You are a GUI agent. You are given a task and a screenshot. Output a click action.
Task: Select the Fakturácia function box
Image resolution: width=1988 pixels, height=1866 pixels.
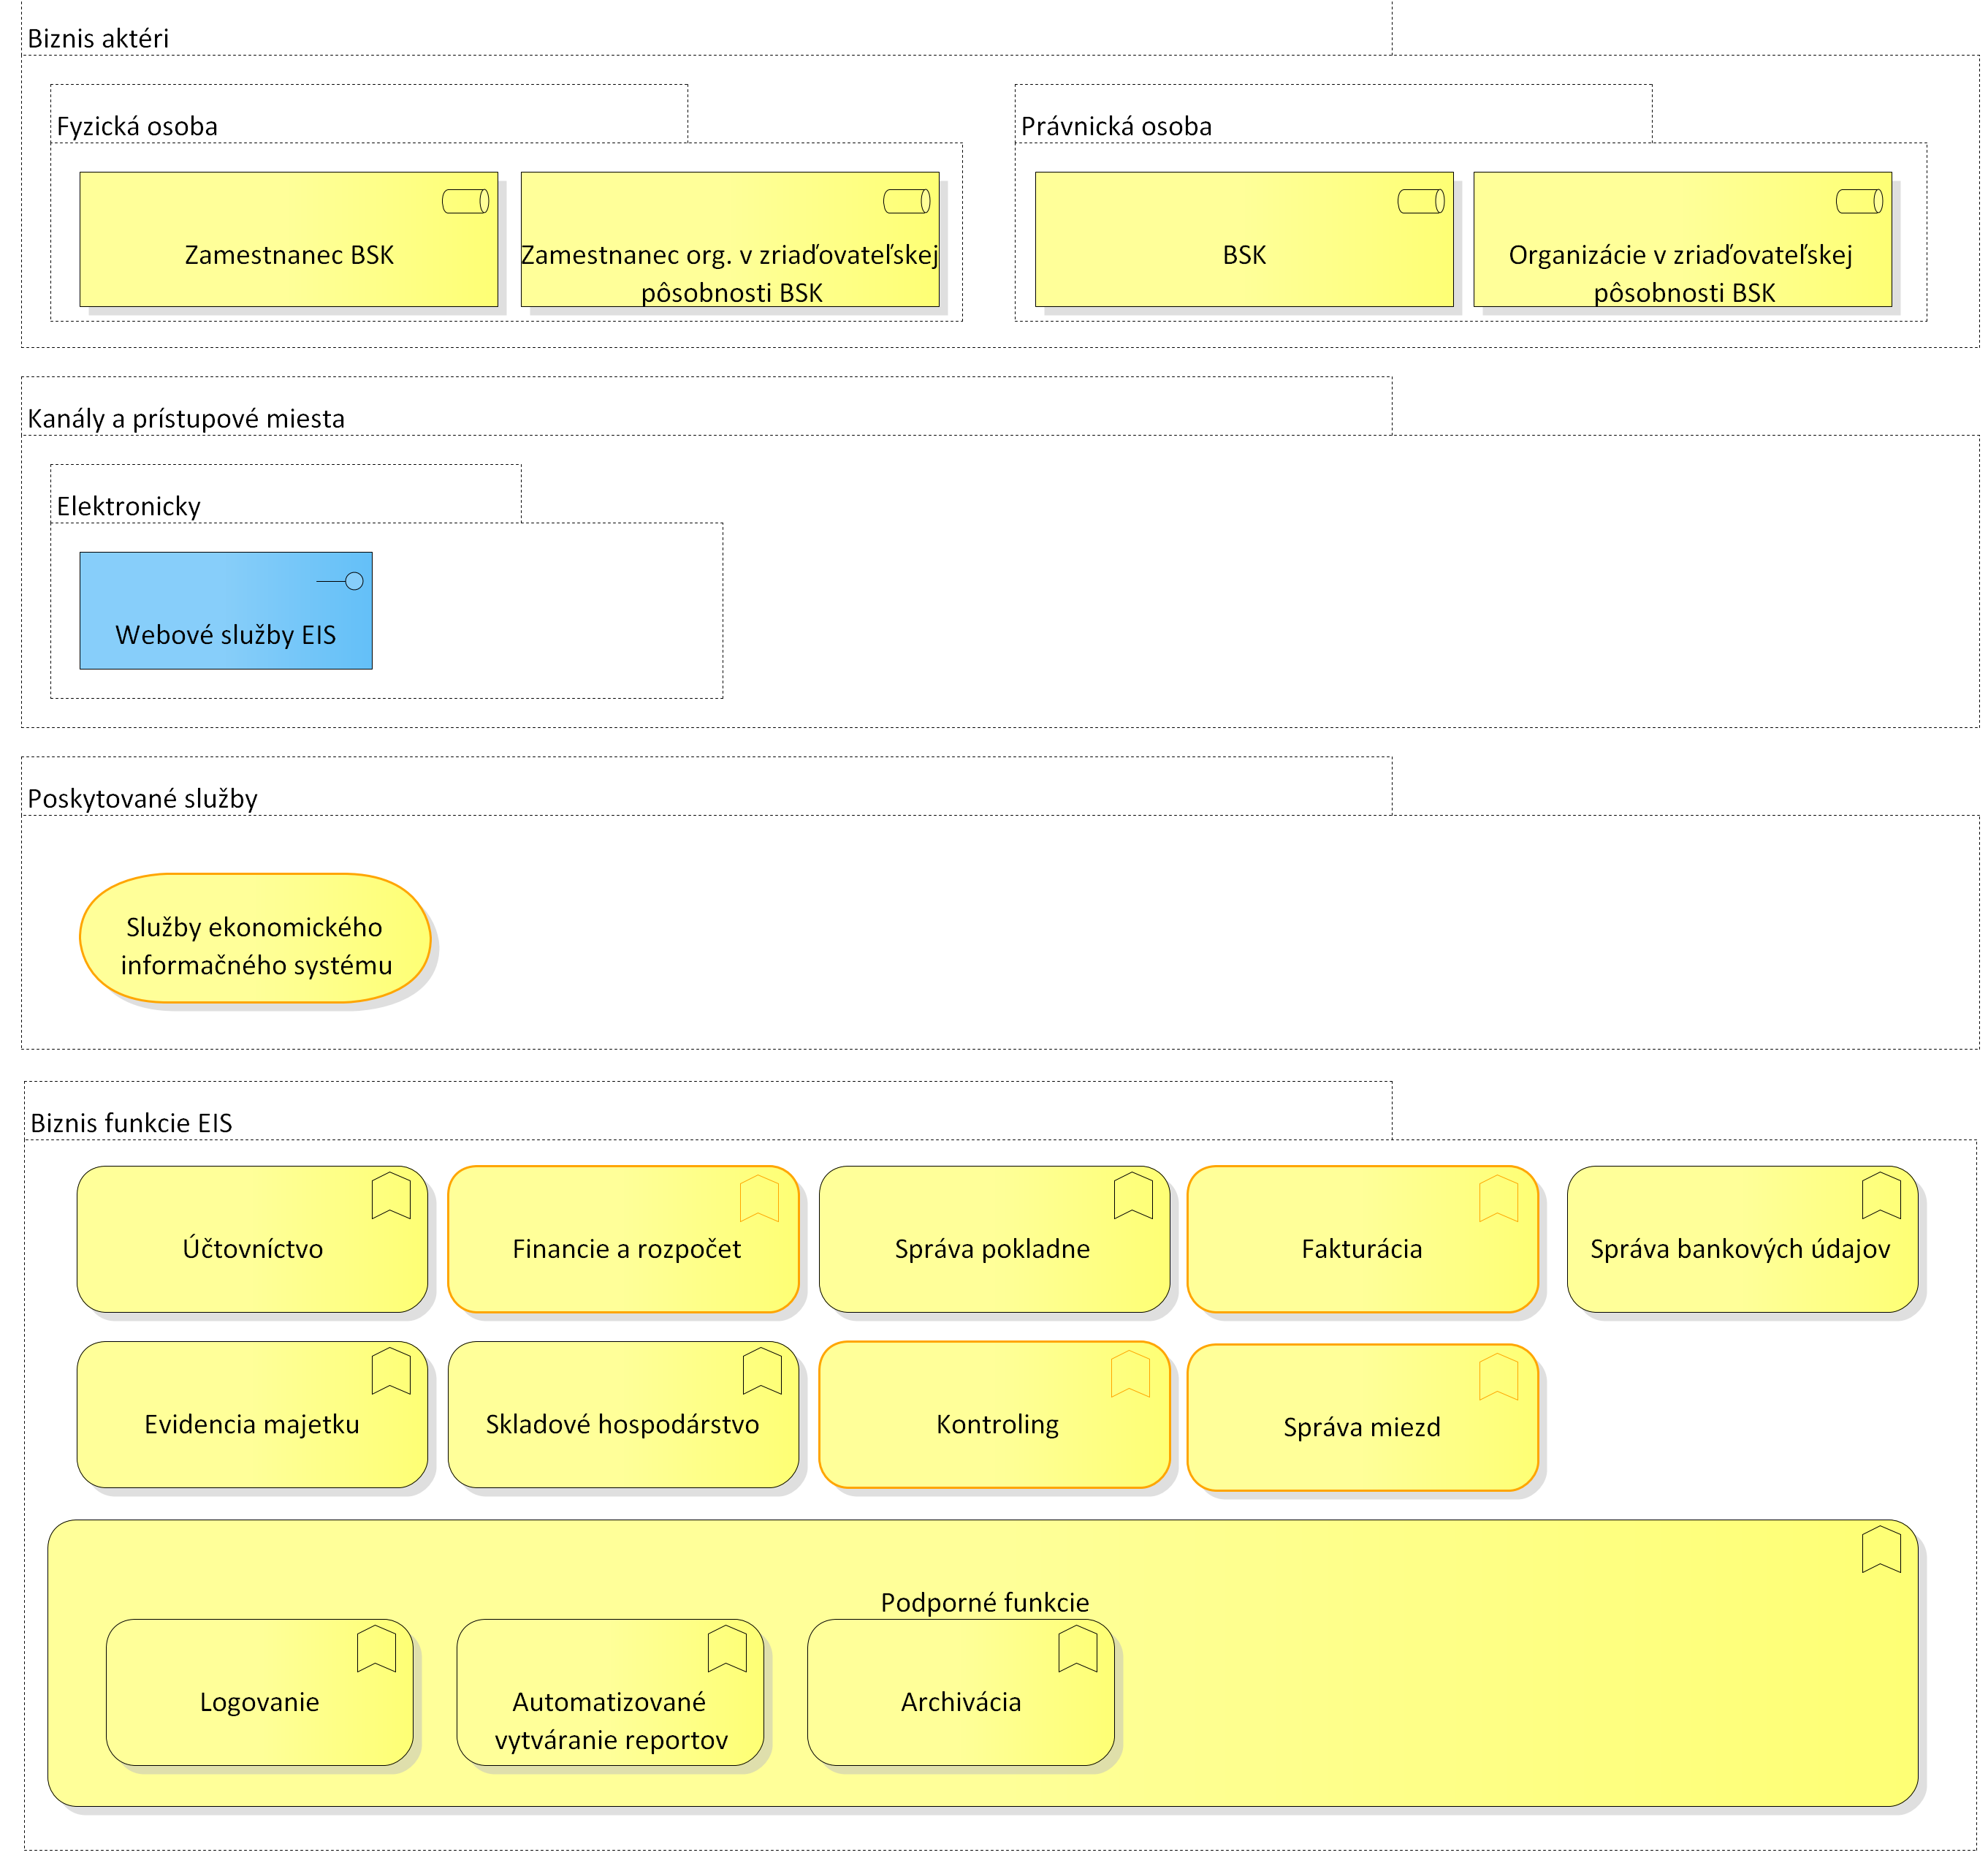click(1363, 1239)
